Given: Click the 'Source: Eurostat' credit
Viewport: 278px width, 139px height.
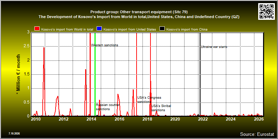Looking at the screenshot, I should point(257,134).
